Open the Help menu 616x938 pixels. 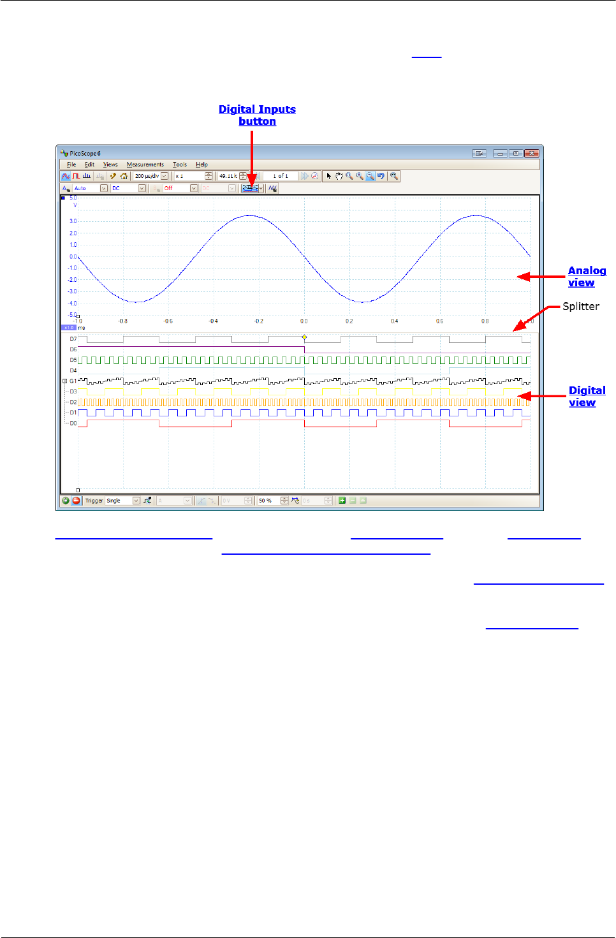pyautogui.click(x=202, y=165)
